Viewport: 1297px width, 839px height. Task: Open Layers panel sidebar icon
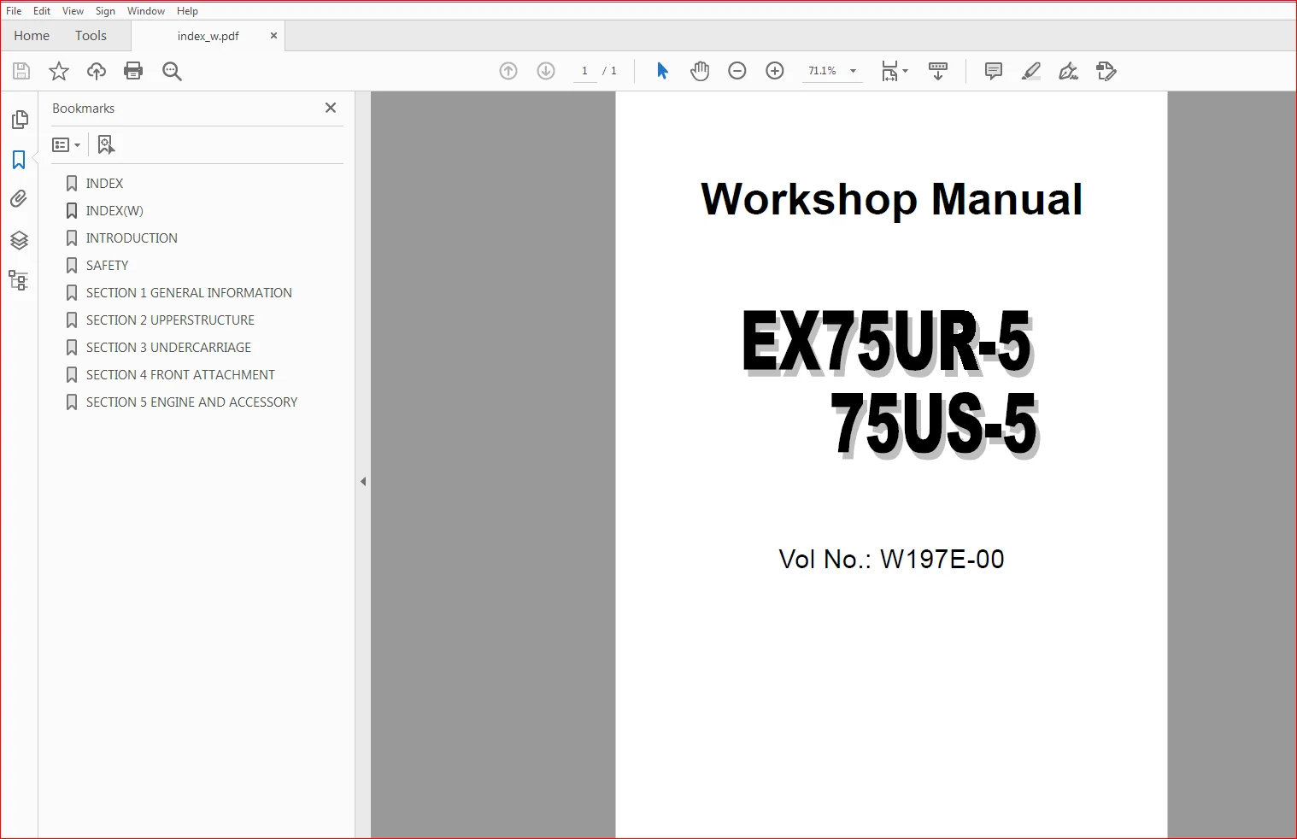click(19, 240)
